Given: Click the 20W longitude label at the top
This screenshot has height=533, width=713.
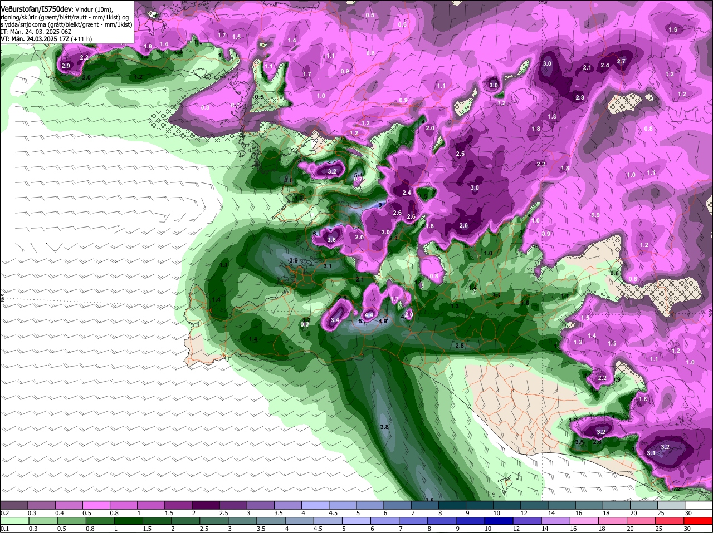Looking at the screenshot, I should [x=543, y=3].
